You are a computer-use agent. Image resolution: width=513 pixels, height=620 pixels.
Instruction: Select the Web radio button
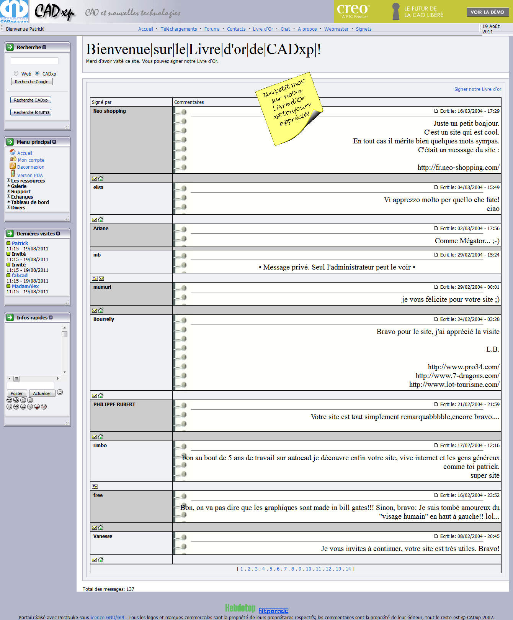[x=16, y=73]
